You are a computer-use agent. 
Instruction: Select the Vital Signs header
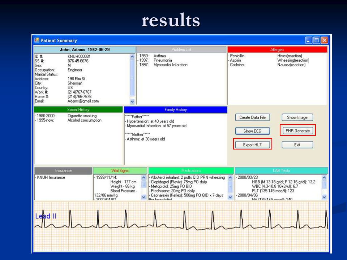click(120, 170)
